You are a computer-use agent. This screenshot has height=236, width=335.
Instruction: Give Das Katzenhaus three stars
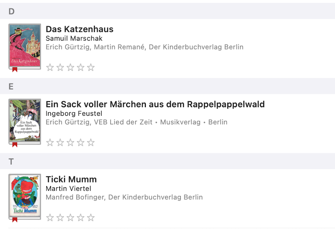click(x=70, y=67)
